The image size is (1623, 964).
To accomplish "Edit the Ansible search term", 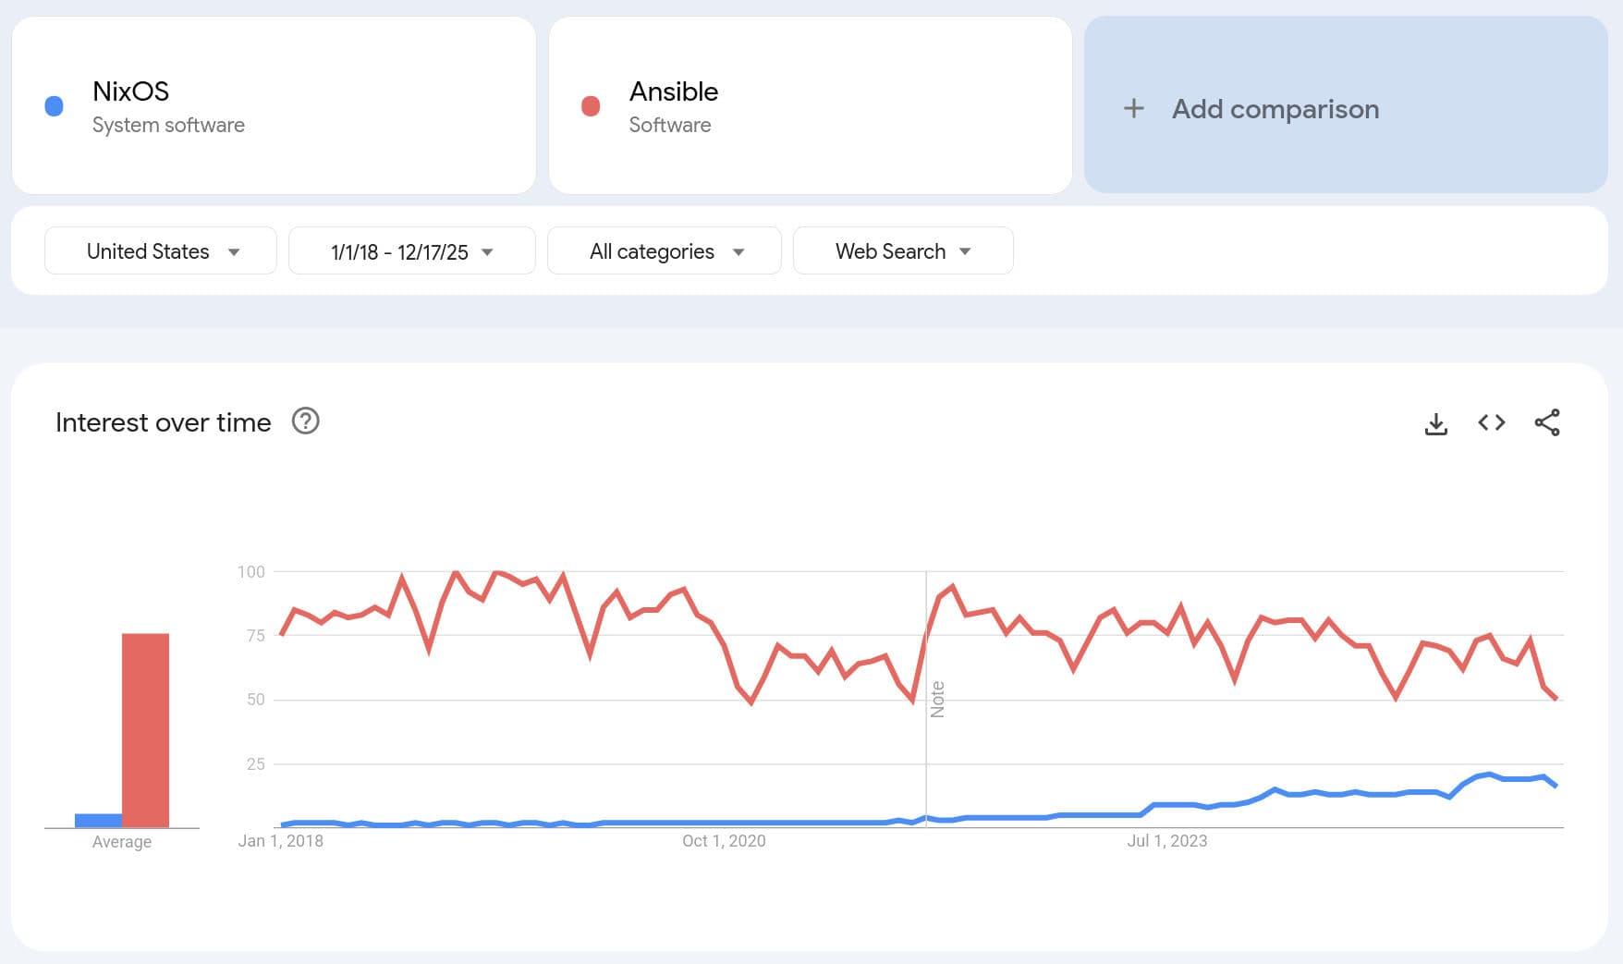I will (x=673, y=92).
